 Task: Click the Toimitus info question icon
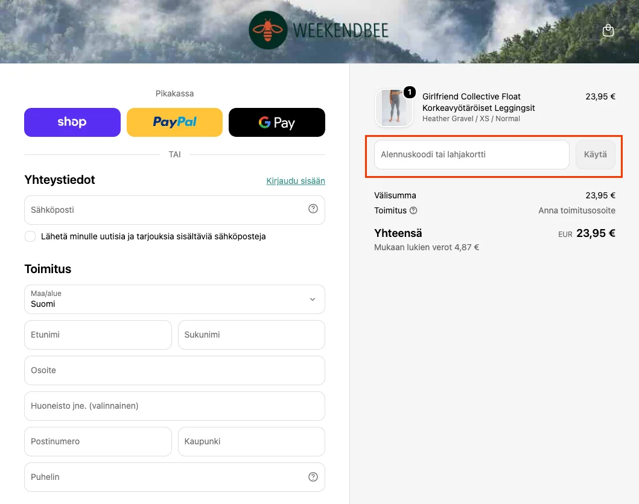point(413,210)
